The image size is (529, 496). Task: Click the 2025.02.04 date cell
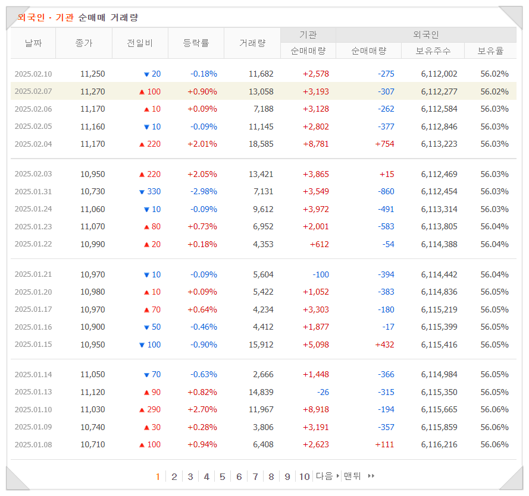[x=33, y=144]
